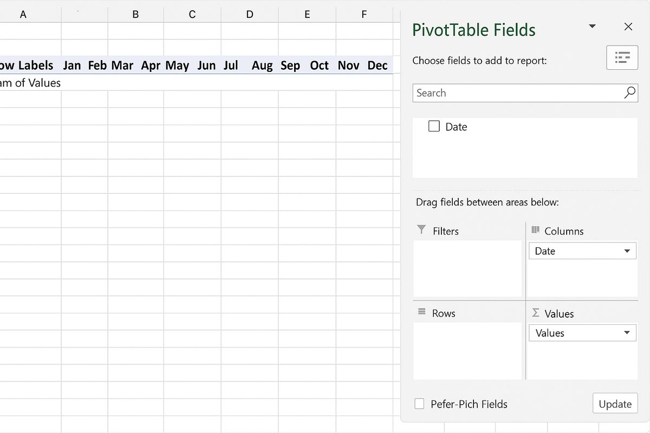Click the empty Filters drop area
Viewport: 650px width, 433px height.
click(467, 268)
